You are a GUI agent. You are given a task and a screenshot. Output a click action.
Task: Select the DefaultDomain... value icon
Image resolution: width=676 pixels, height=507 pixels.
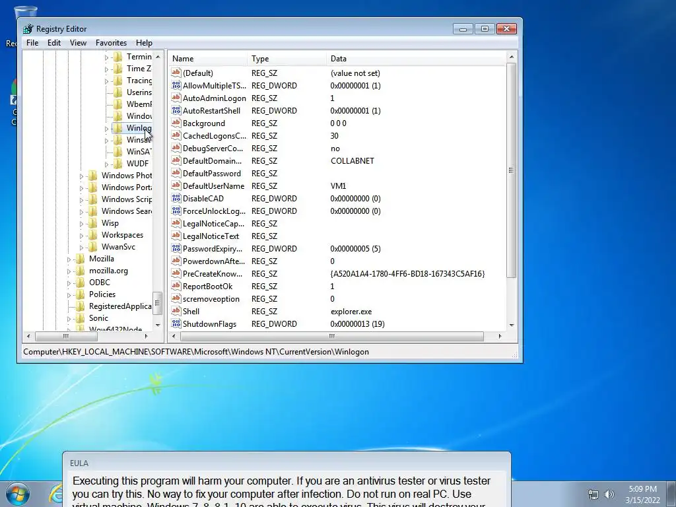pos(176,160)
